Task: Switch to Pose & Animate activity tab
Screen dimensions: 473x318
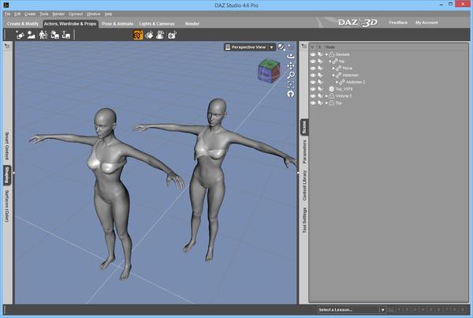Action: 117,24
